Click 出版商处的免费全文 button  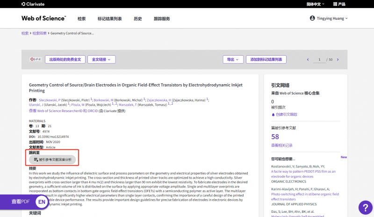(65, 59)
